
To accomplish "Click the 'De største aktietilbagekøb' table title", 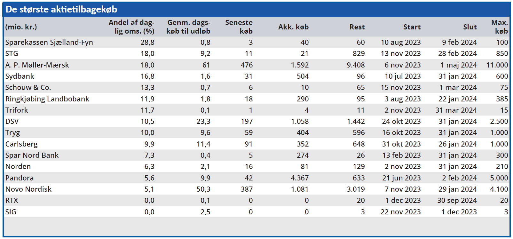I will click(x=61, y=9).
